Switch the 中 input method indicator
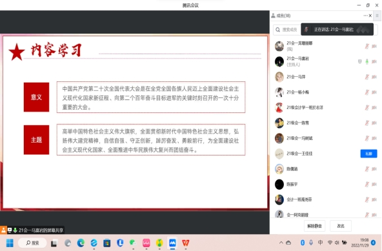This screenshot has width=382, height=251. click(320, 243)
